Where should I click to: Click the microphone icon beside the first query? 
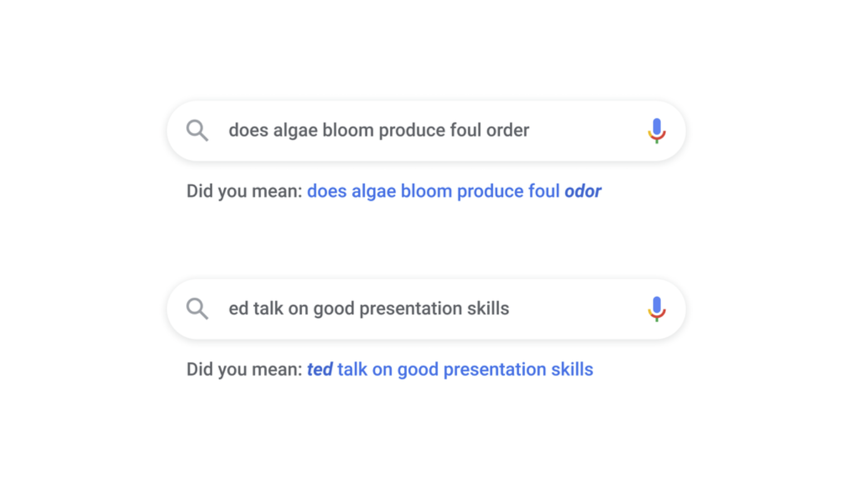(x=656, y=130)
